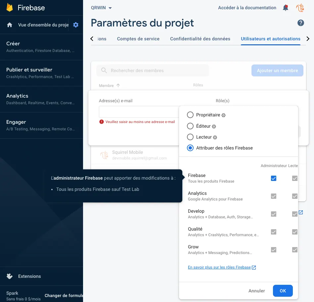Toggle Grow Lecteur checkbox
The image size is (314, 302).
point(295,250)
